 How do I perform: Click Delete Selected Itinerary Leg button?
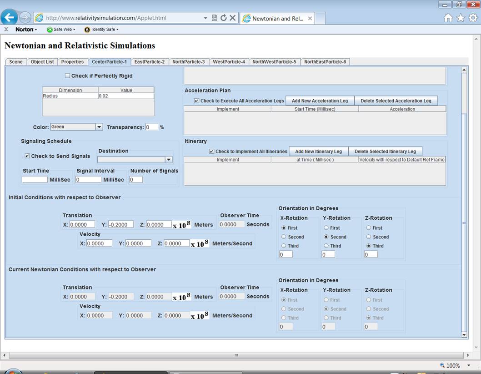tap(385, 152)
